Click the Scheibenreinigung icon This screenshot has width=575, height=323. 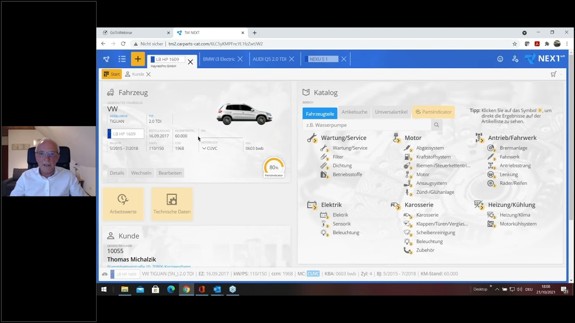407,232
